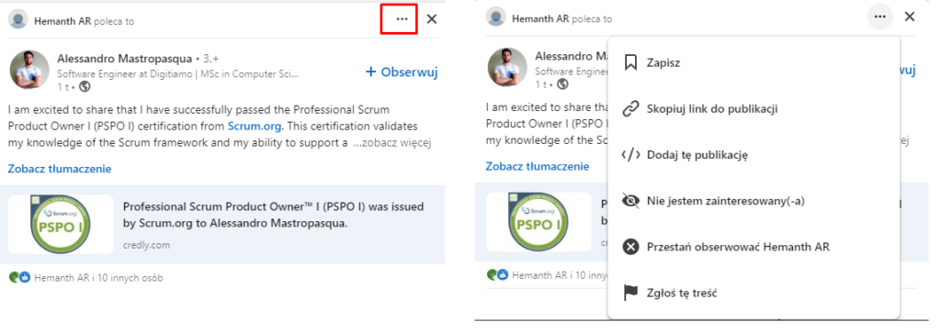Select Zapisz menu entry
The image size is (941, 333).
pos(754,63)
